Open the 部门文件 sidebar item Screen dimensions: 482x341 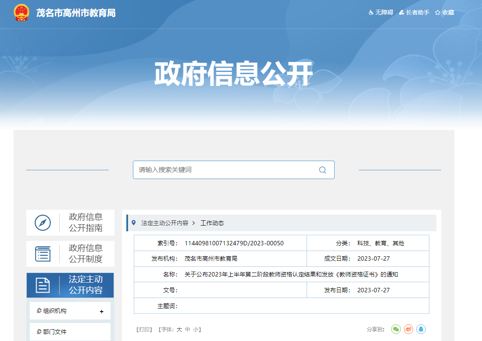[55, 332]
